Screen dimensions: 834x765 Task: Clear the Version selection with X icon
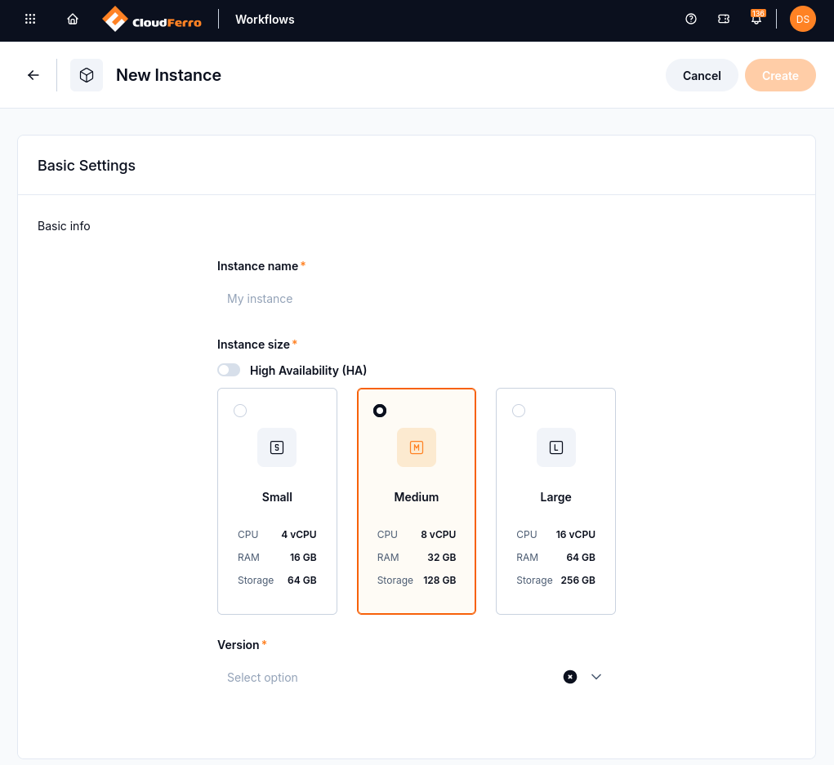(x=570, y=677)
